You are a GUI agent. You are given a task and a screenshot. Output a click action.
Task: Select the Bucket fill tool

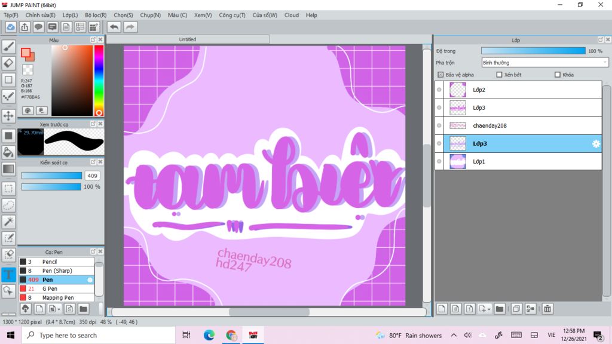coord(8,152)
